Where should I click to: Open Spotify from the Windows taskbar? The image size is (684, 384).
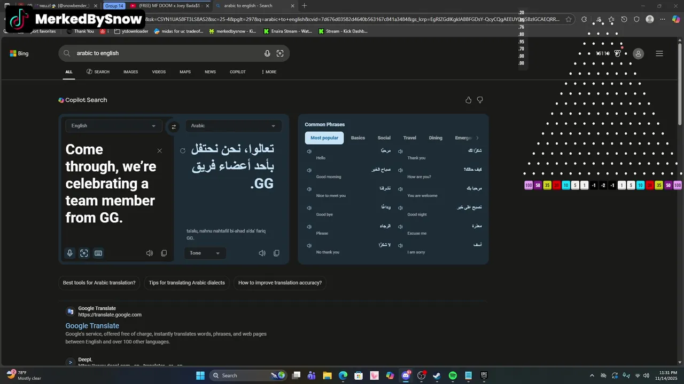coord(453,375)
